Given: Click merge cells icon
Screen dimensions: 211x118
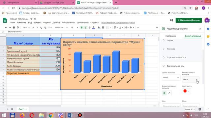Looking at the screenshot, I should coord(107,28).
